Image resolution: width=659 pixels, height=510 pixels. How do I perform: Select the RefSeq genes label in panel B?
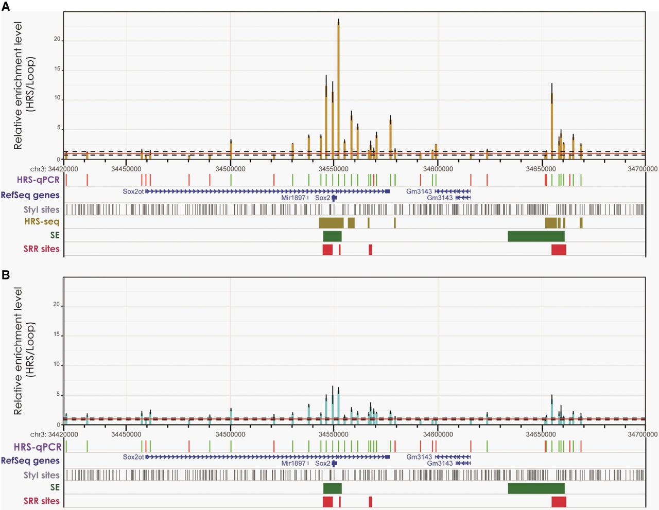tap(30, 461)
